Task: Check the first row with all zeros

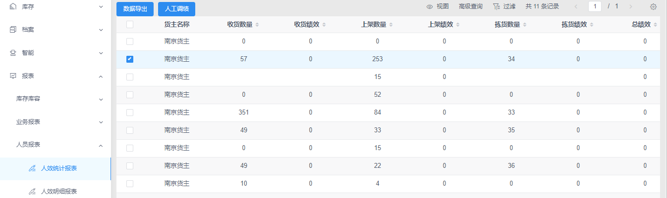Action: 130,41
